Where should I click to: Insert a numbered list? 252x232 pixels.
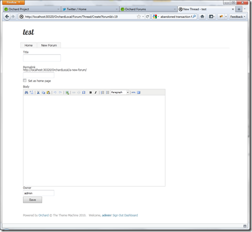point(102,92)
